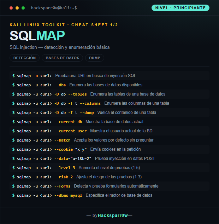Click the SQLMAP title
The image size is (219, 224).
point(37,36)
